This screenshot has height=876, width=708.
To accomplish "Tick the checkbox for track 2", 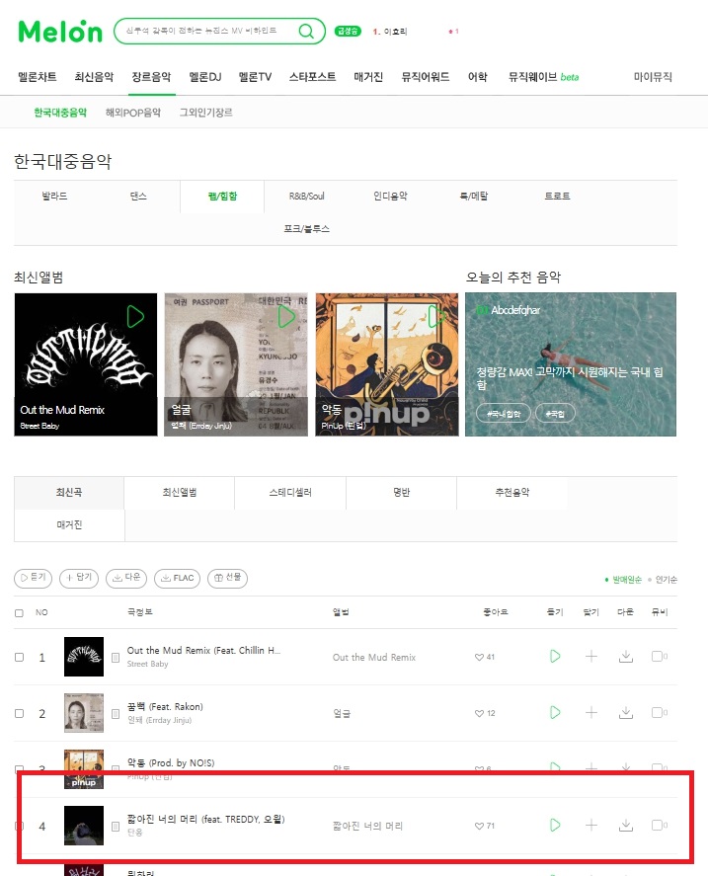I will pos(19,713).
